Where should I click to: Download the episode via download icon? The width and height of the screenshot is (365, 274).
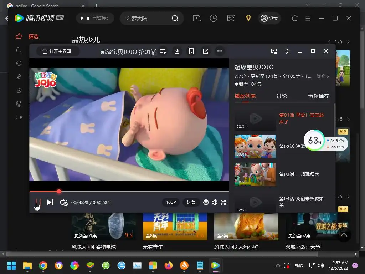[177, 51]
